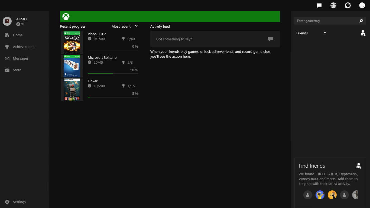Open Tinker game title
370x208 pixels.
[x=93, y=81]
